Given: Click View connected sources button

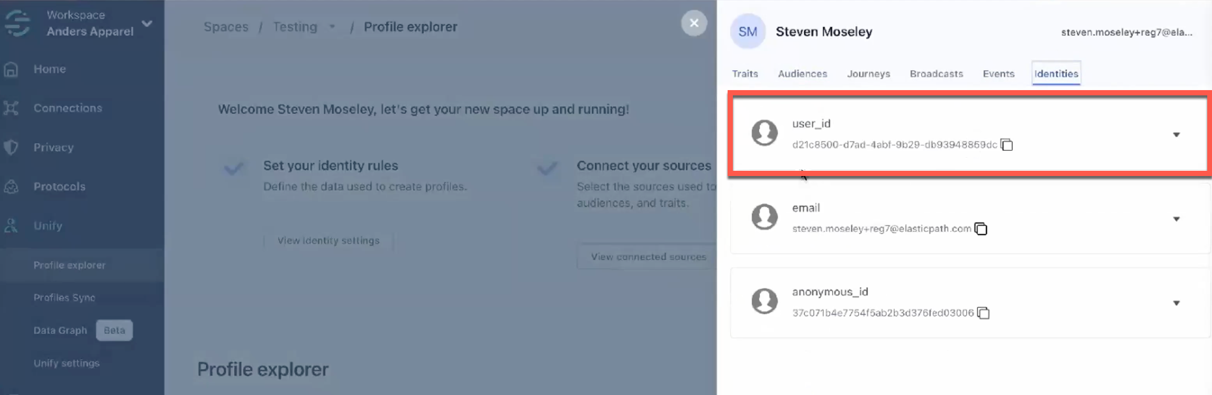Looking at the screenshot, I should (648, 257).
